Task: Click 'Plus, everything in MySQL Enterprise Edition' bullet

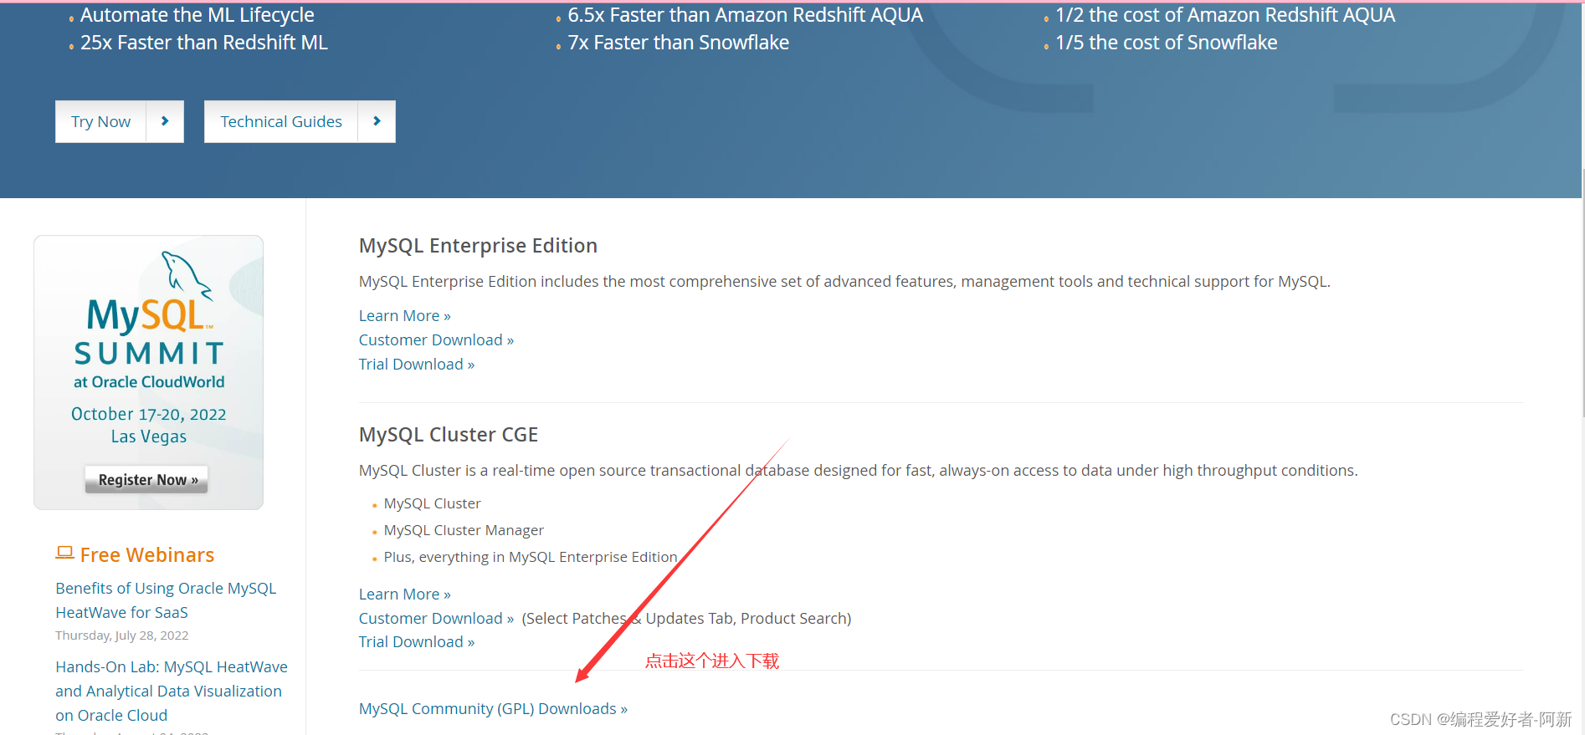Action: (531, 557)
